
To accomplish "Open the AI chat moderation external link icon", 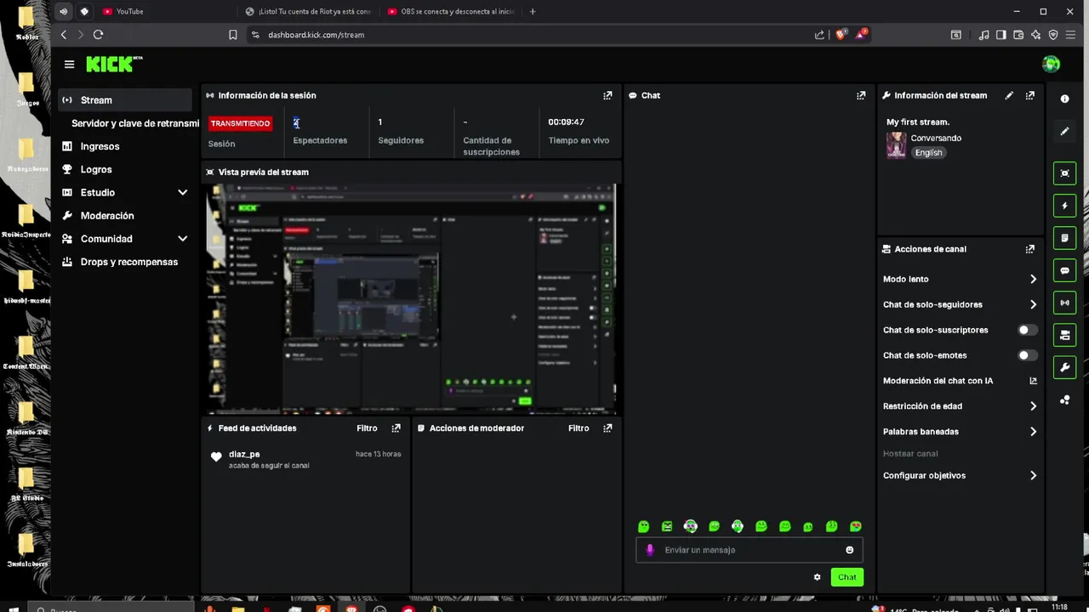I will coord(1034,381).
